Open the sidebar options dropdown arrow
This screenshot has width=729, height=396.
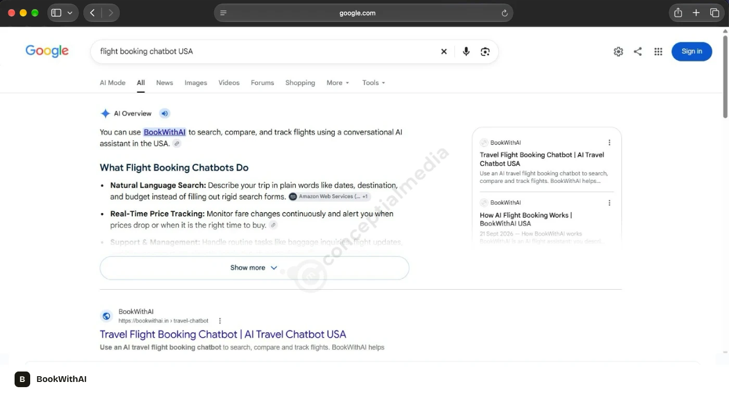click(70, 13)
